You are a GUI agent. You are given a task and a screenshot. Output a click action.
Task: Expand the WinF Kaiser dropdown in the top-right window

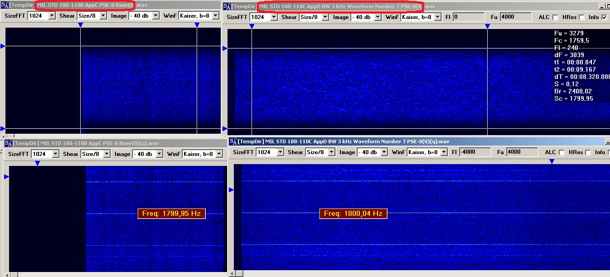click(x=437, y=17)
